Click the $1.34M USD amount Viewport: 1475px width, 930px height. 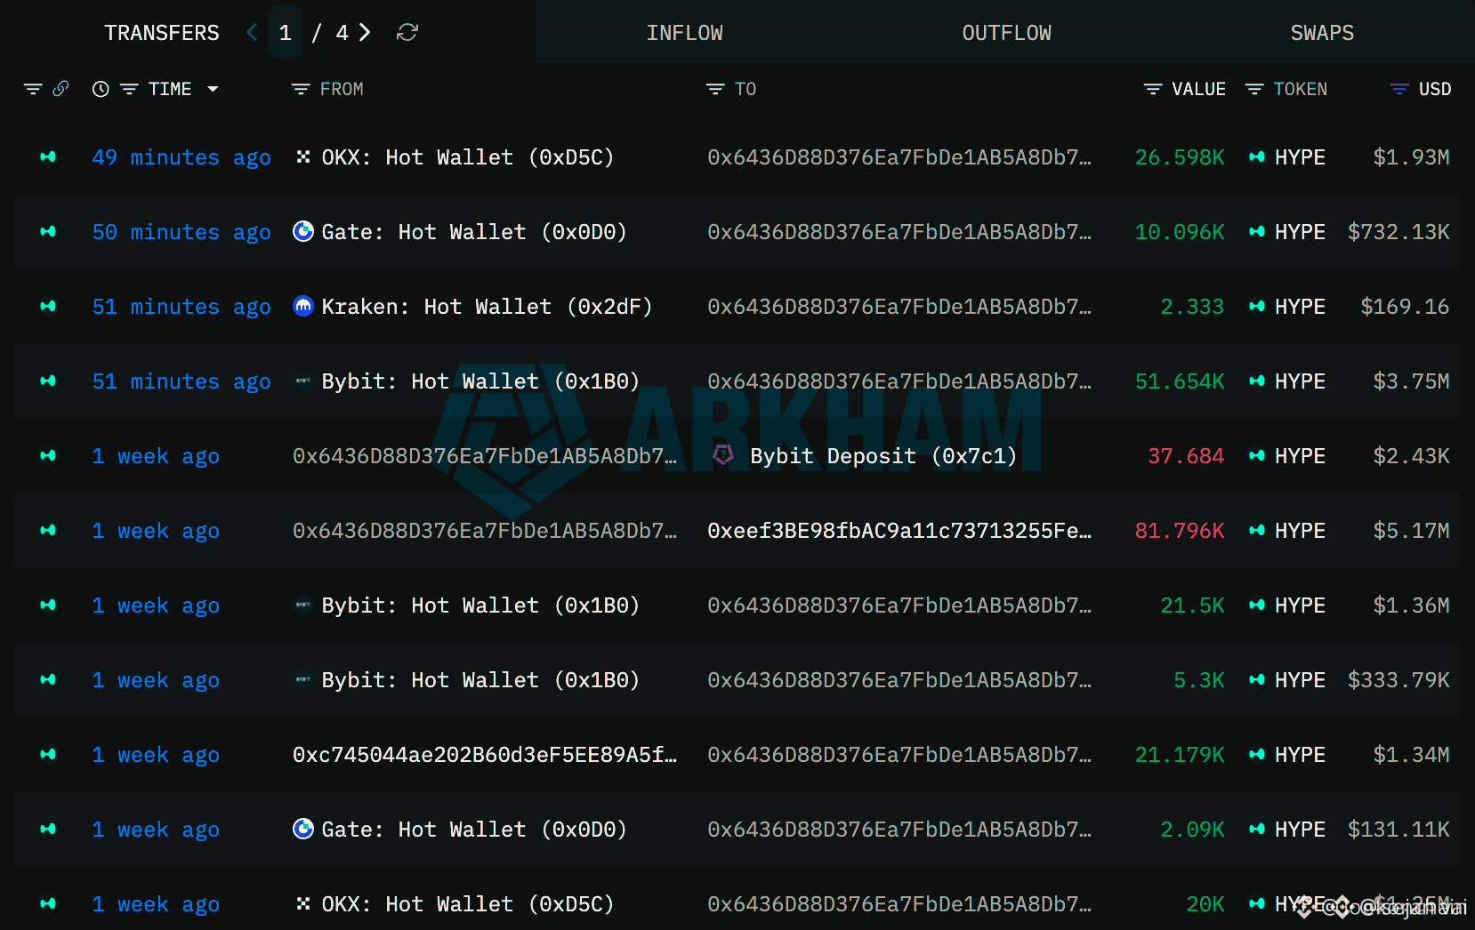pos(1411,755)
